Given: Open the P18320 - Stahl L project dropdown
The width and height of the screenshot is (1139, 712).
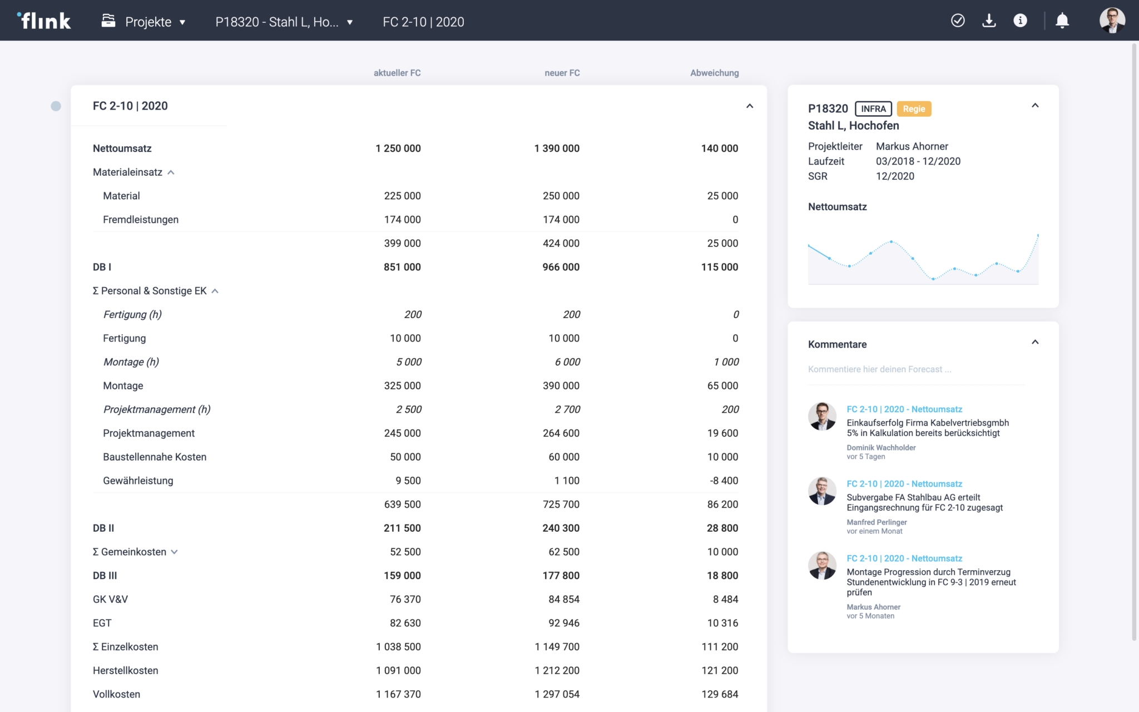Looking at the screenshot, I should pyautogui.click(x=284, y=22).
